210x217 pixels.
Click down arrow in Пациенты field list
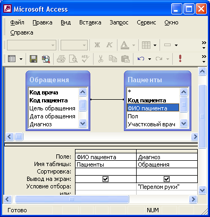[183, 123]
